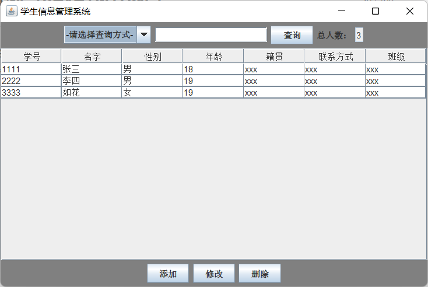This screenshot has height=287, width=428.
Task: Select the 性别 column header
Action: [152, 56]
